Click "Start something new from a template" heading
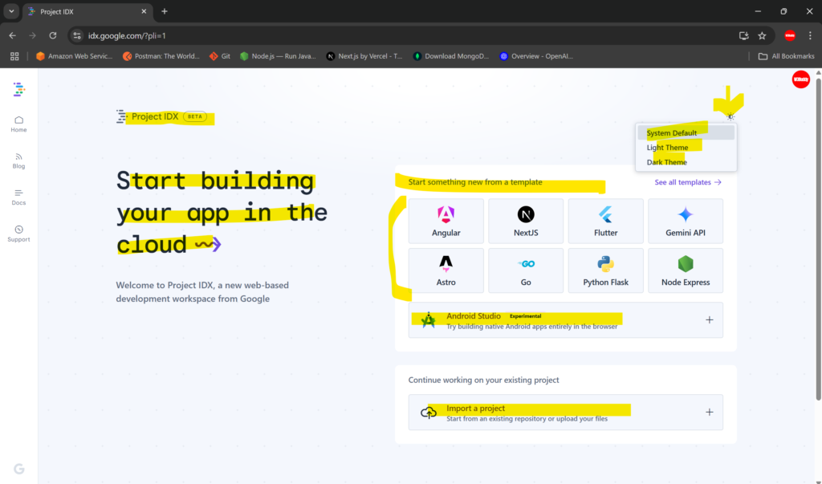Screen dimensions: 822x484 (475, 182)
